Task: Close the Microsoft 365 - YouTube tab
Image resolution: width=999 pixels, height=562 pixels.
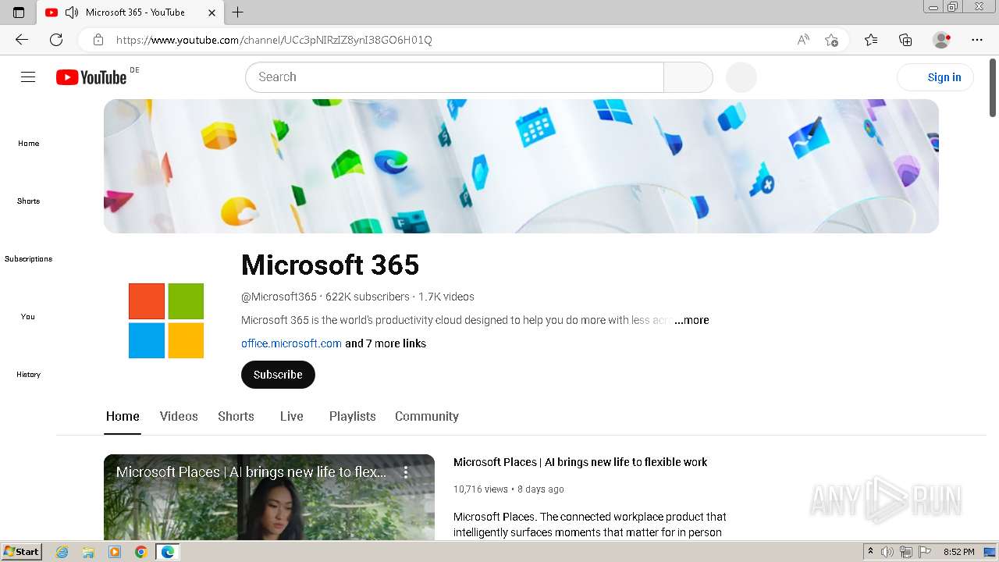Action: (212, 12)
